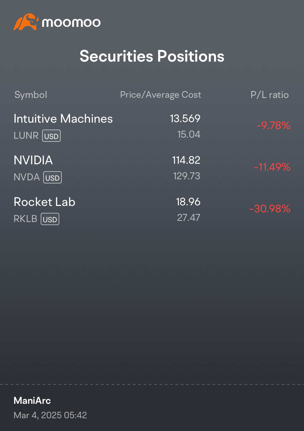The image size is (304, 431).
Task: Click the USD badge next to LUNR
Action: click(51, 136)
